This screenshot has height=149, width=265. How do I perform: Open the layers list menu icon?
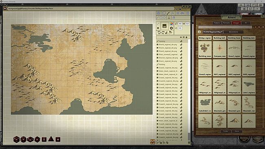188,13
